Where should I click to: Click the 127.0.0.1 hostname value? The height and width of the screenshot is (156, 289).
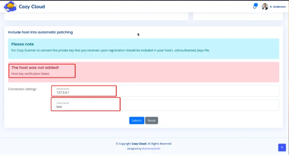[62, 92]
